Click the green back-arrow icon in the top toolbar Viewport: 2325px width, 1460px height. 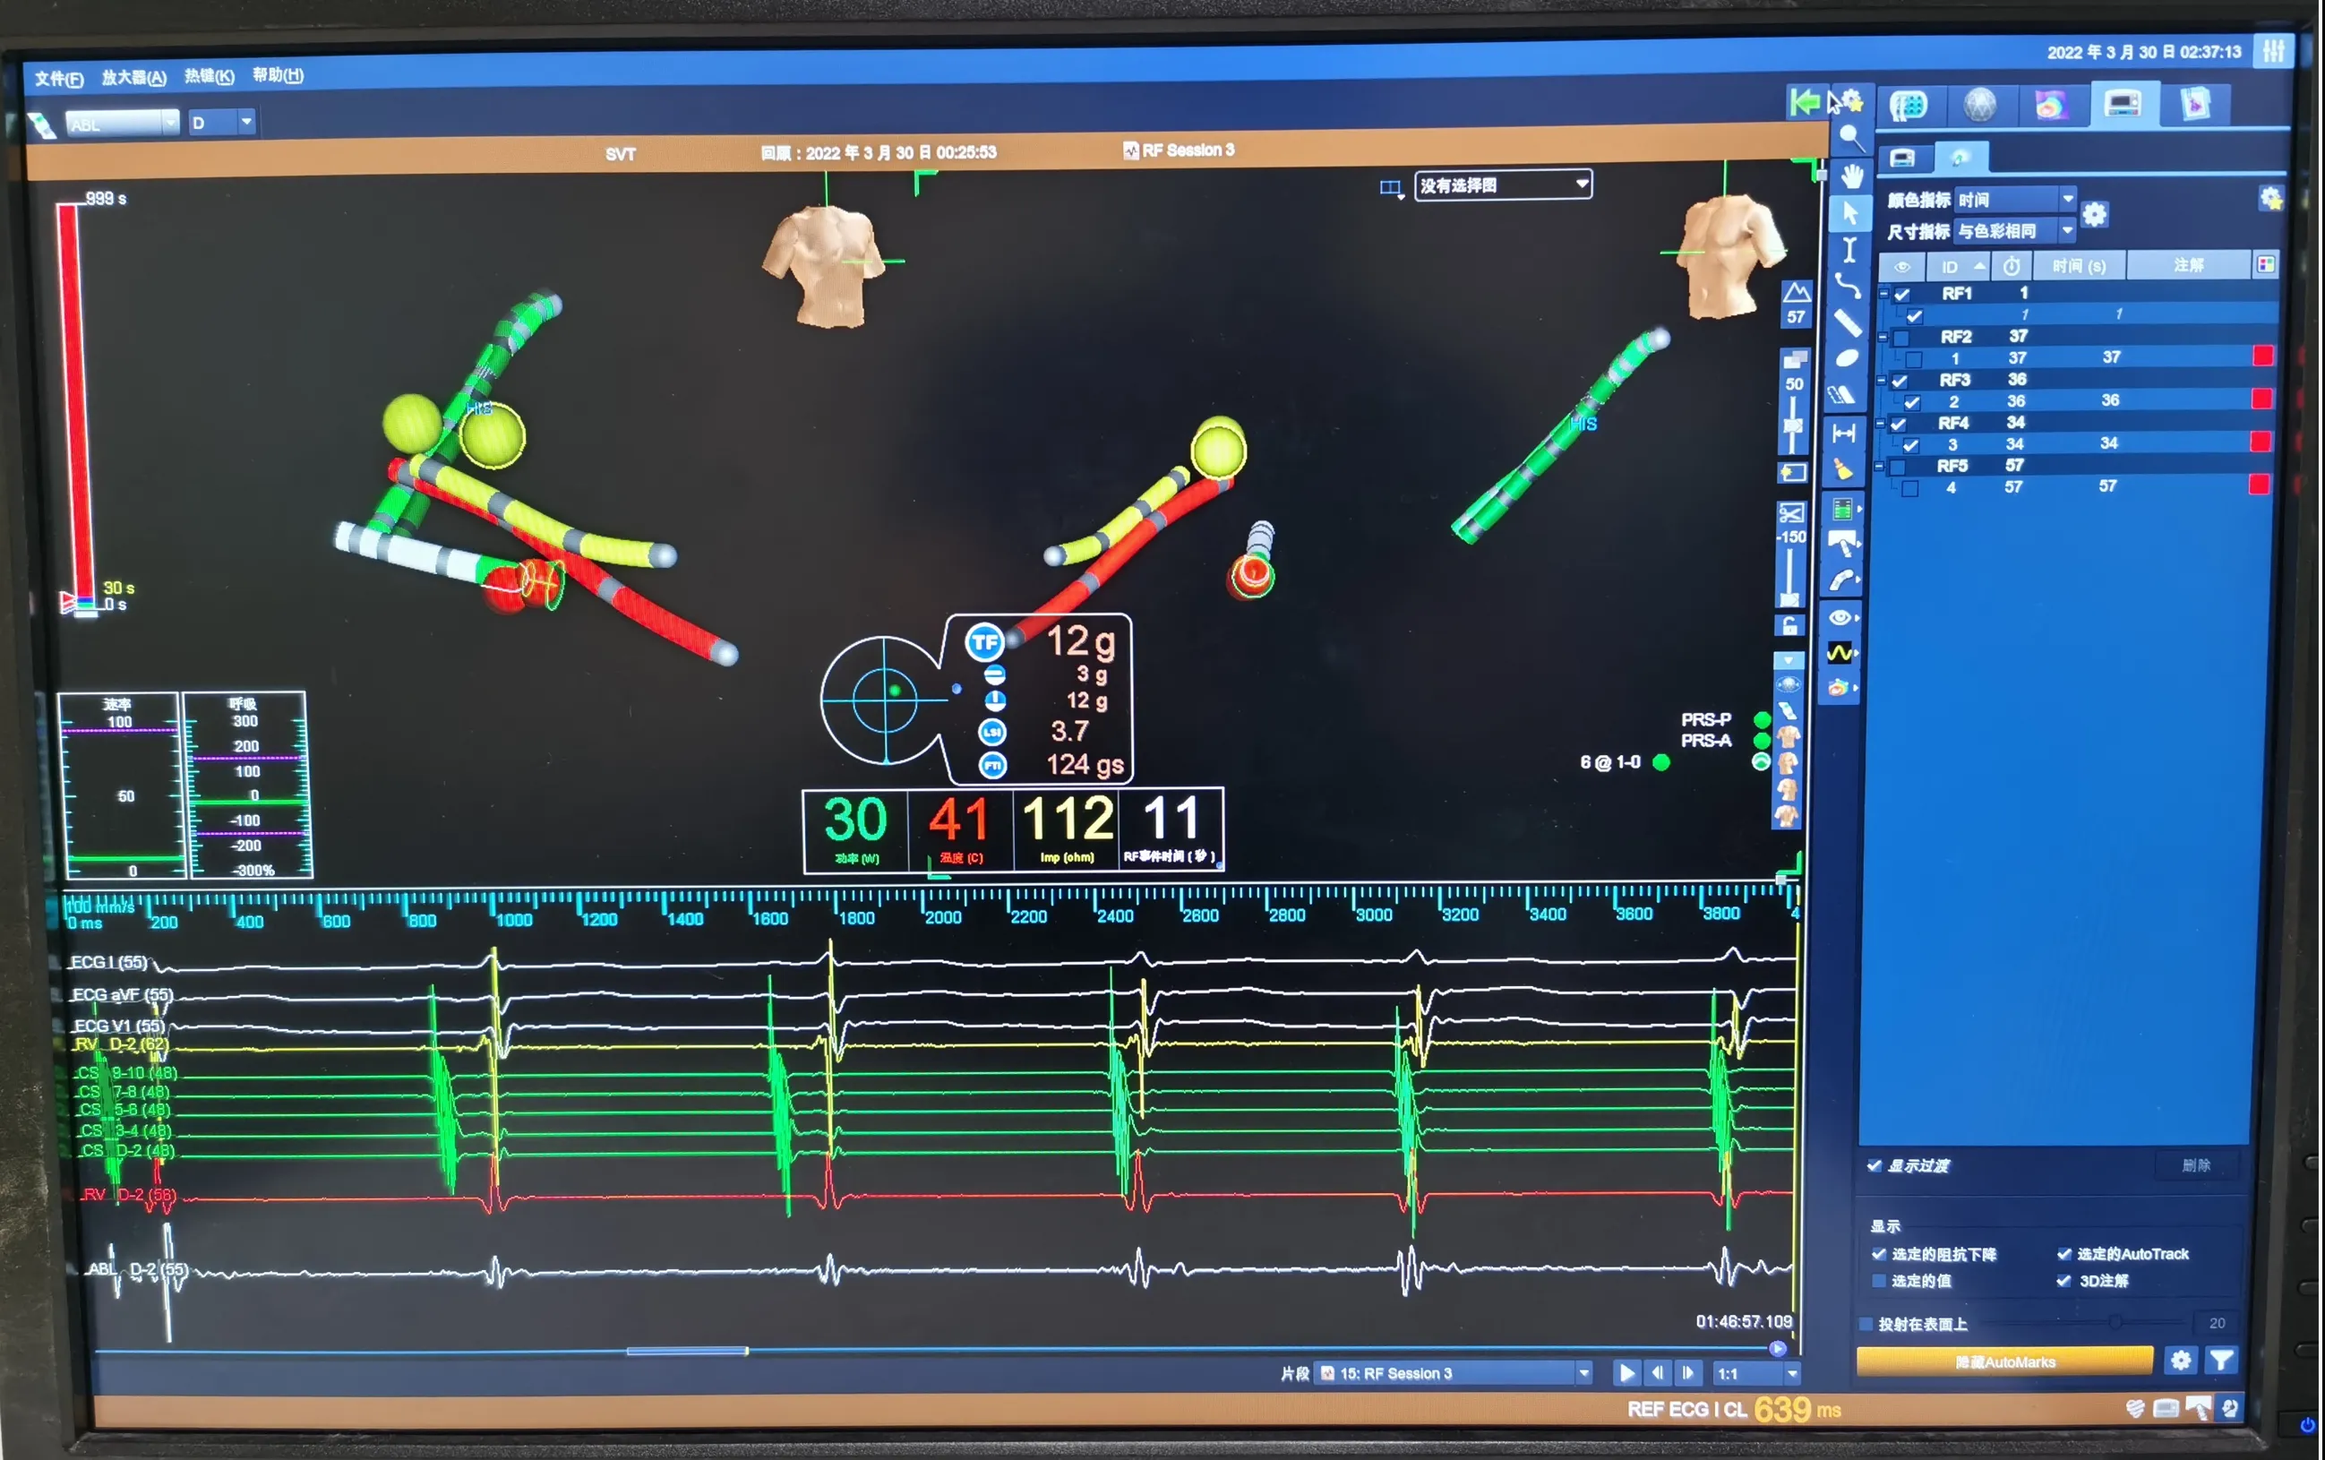1804,101
